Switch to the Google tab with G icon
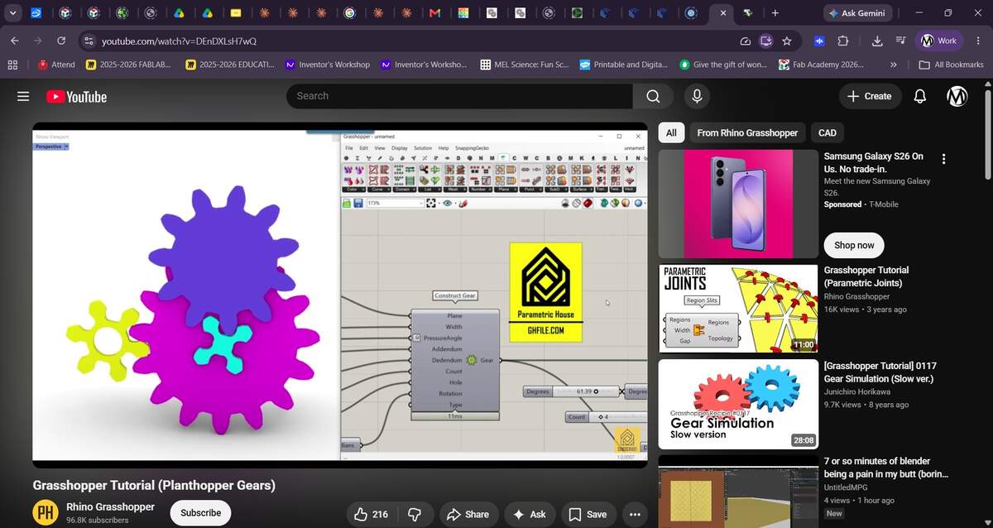Image resolution: width=993 pixels, height=528 pixels. click(350, 13)
